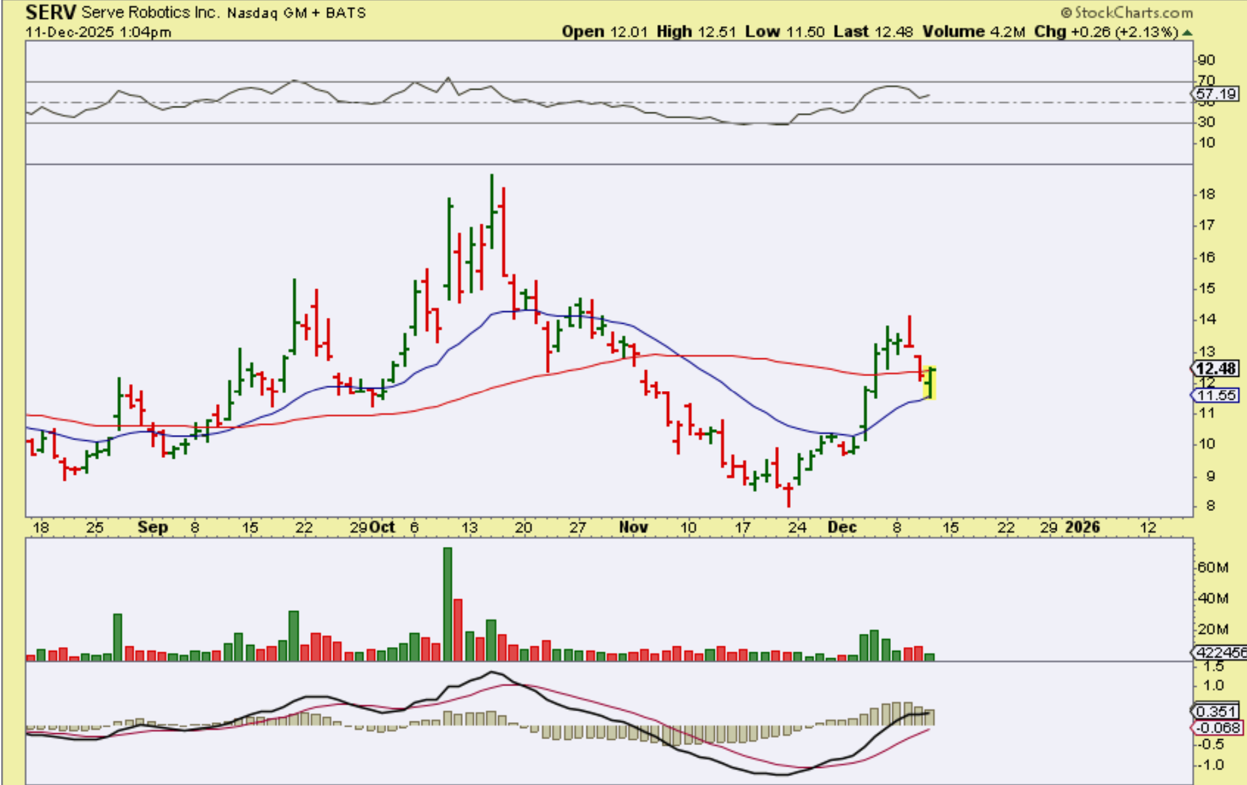Select the 16 price axis label
Image resolution: width=1247 pixels, height=785 pixels.
click(x=1206, y=257)
